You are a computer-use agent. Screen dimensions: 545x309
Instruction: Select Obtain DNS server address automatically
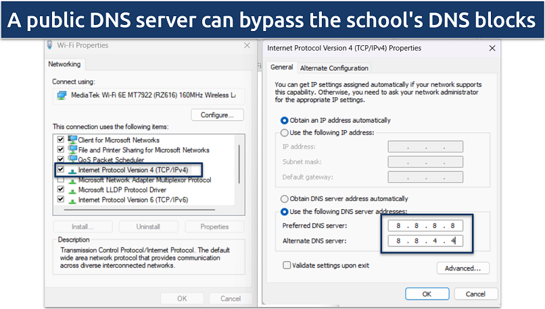point(284,199)
